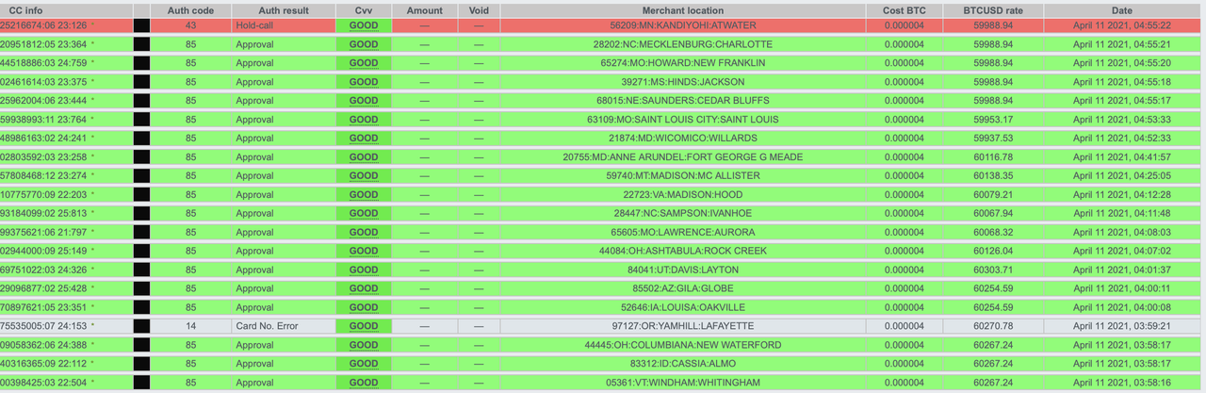Click merchant location 52646:IA:LOUISA:OAKVILLE
Viewport: 1206px width, 393px height.
[x=683, y=307]
